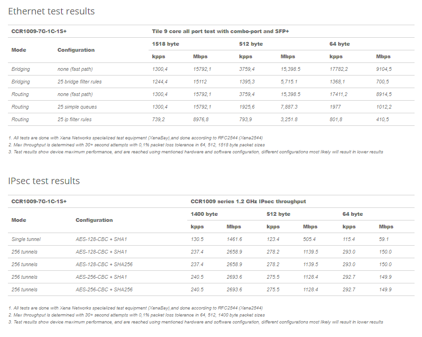This screenshot has width=422, height=337.
Task: Select the CCR1009-7G-1C-1S+ Ethernet table title
Action: 39,31
